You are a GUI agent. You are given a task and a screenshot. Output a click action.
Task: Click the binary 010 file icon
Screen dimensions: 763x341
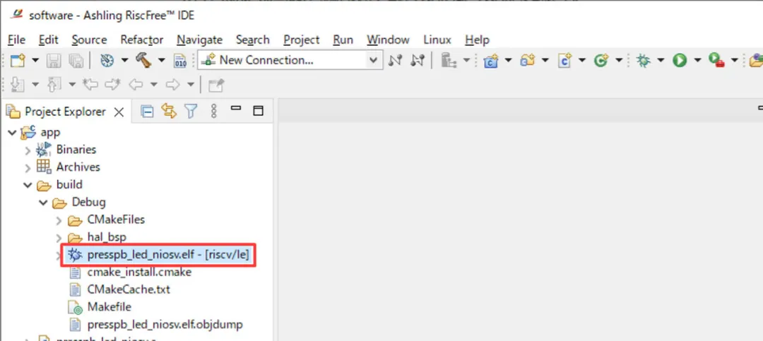pos(180,60)
